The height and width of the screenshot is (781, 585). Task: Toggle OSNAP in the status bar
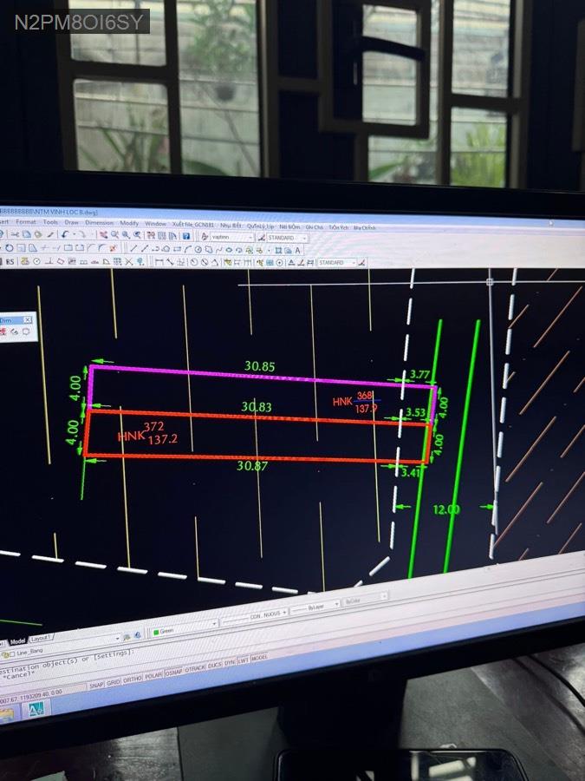click(x=174, y=673)
